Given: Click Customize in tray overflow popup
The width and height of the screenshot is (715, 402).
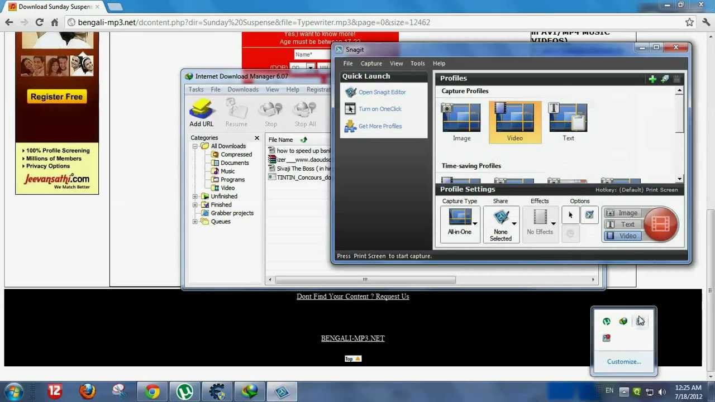Looking at the screenshot, I should (x=624, y=362).
